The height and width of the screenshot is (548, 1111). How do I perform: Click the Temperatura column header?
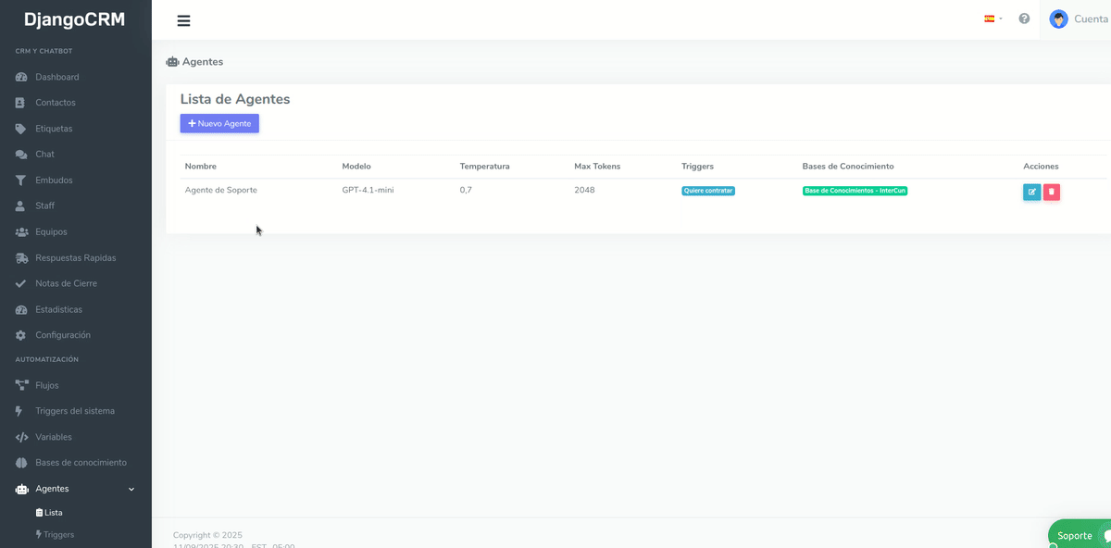tap(484, 167)
